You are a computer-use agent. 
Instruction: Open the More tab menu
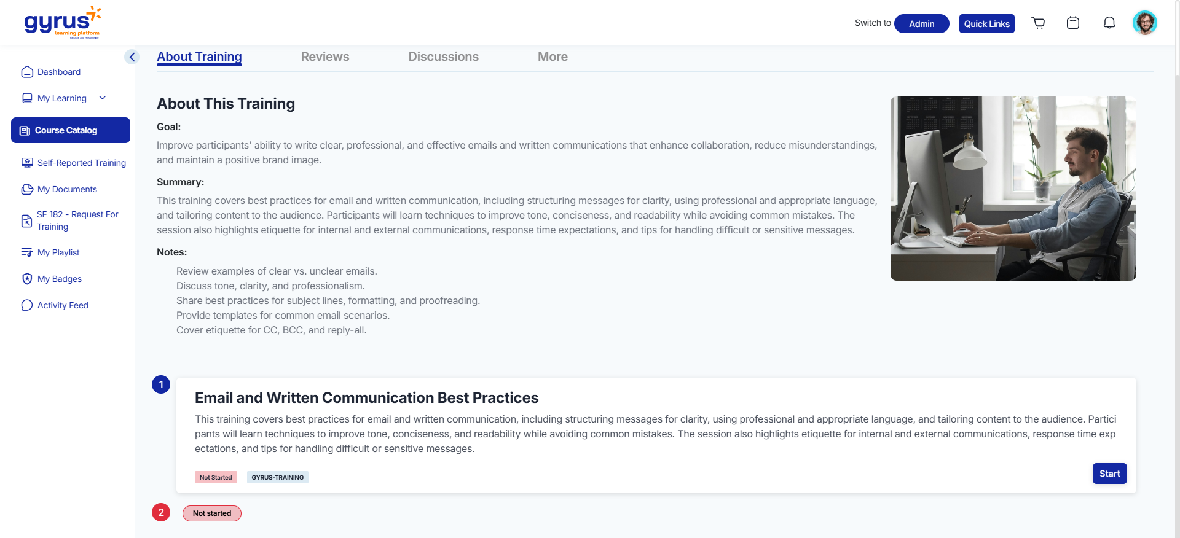coord(553,57)
